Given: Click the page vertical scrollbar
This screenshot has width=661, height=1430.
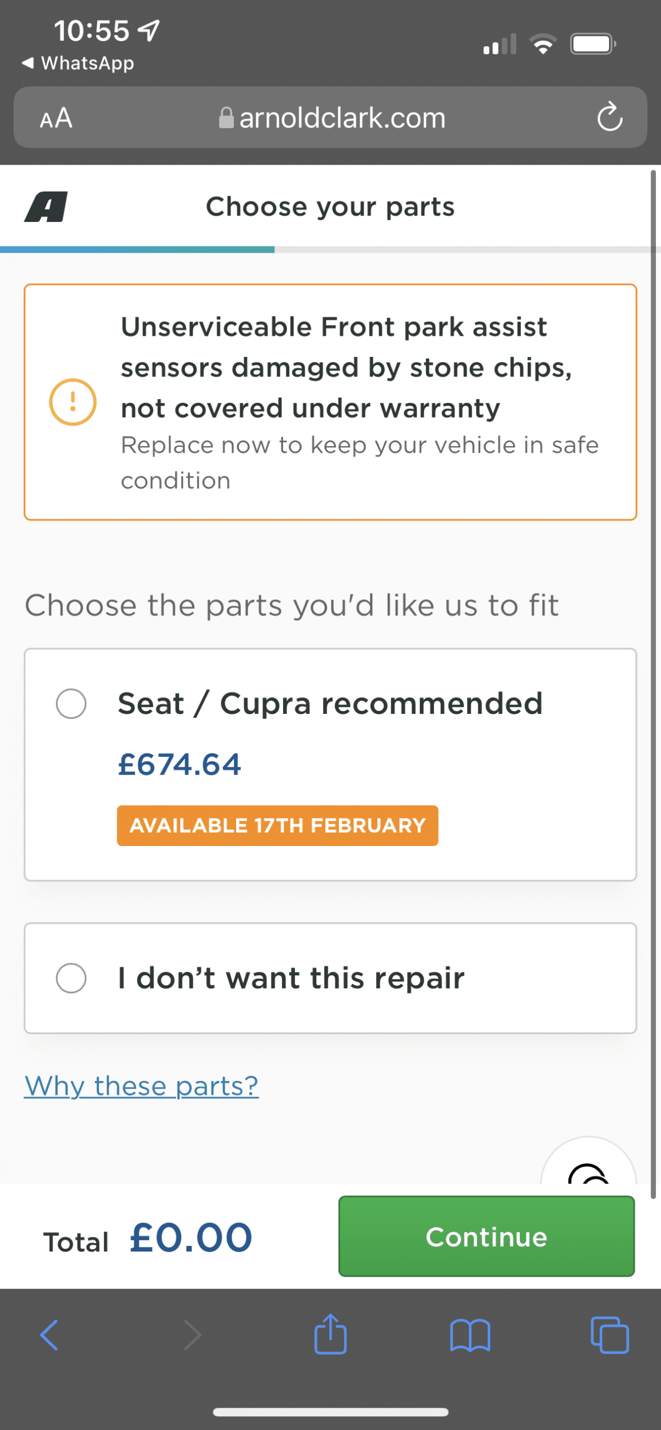Looking at the screenshot, I should click(653, 684).
